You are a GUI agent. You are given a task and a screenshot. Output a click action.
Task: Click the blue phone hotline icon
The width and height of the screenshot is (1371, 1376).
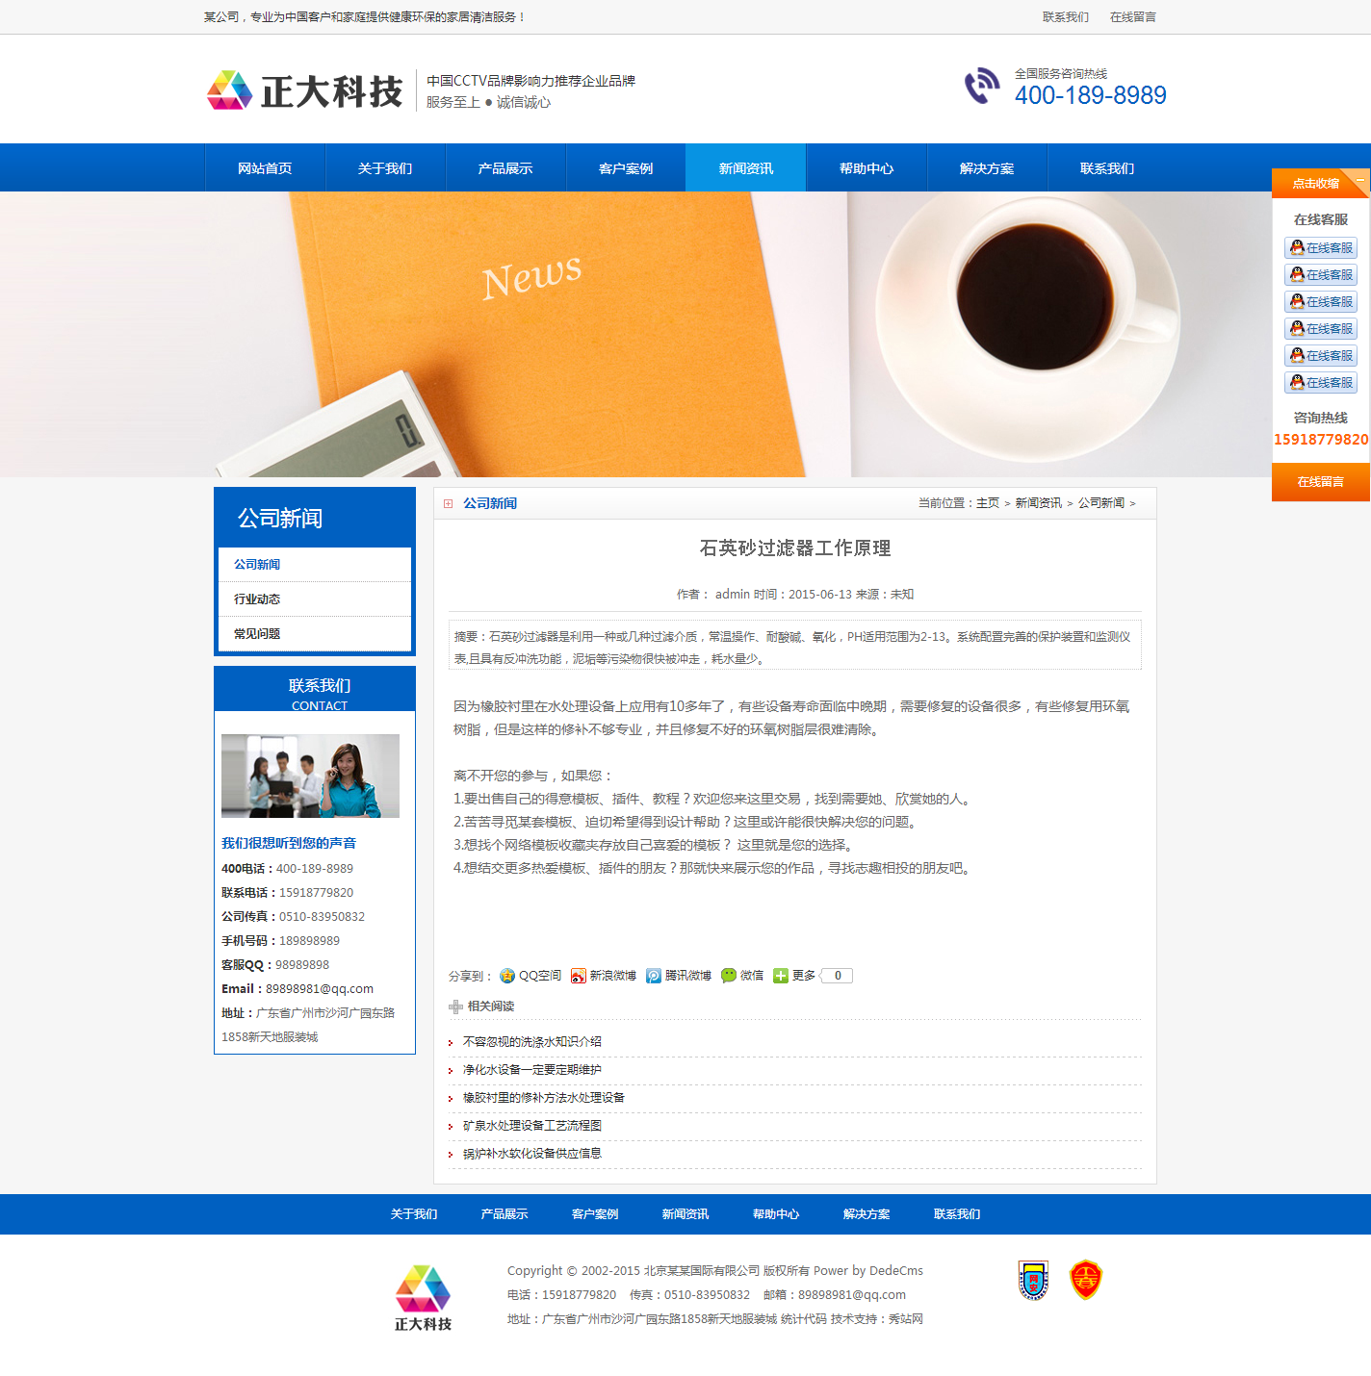pyautogui.click(x=982, y=86)
